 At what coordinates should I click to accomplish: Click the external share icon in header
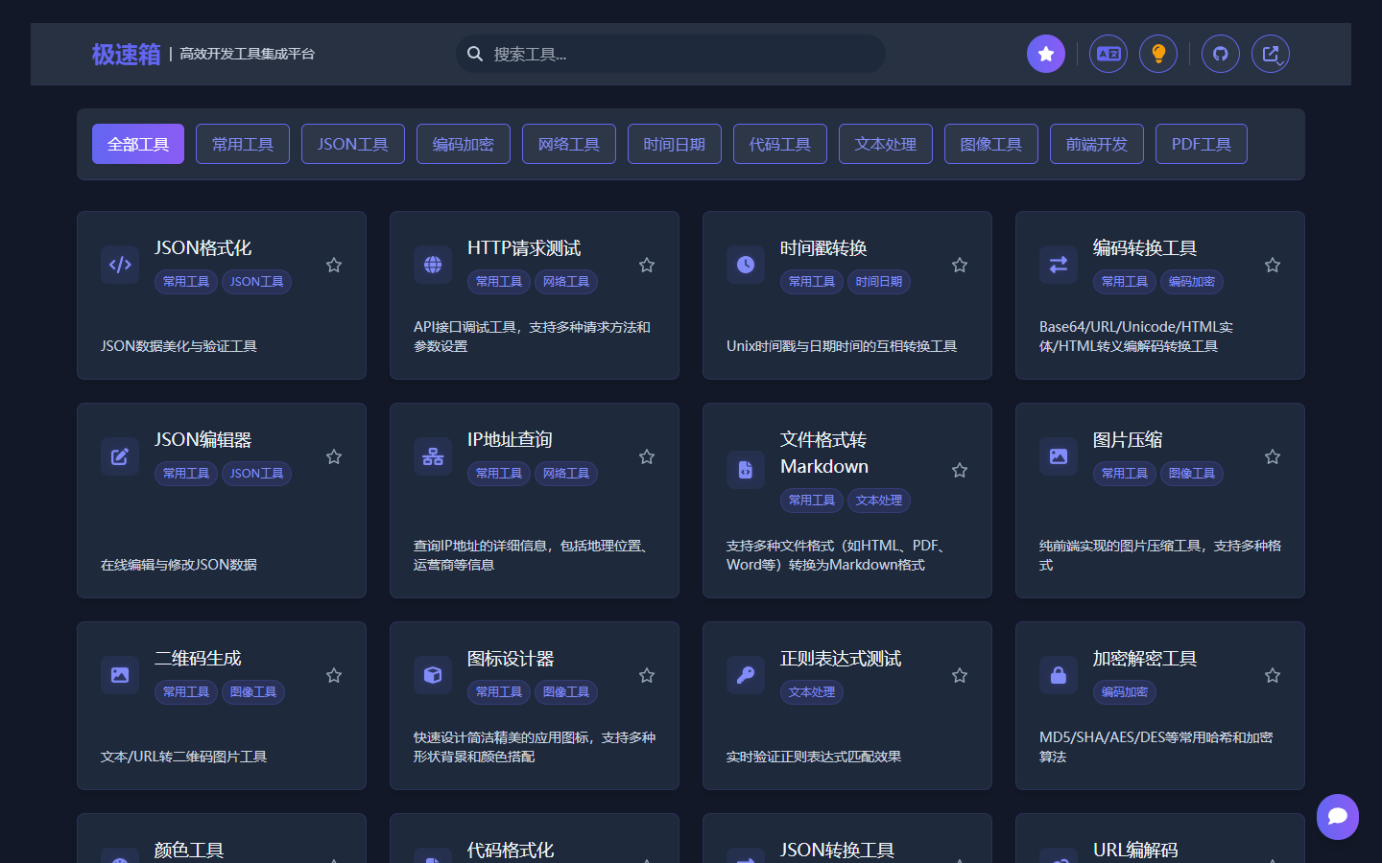point(1271,54)
